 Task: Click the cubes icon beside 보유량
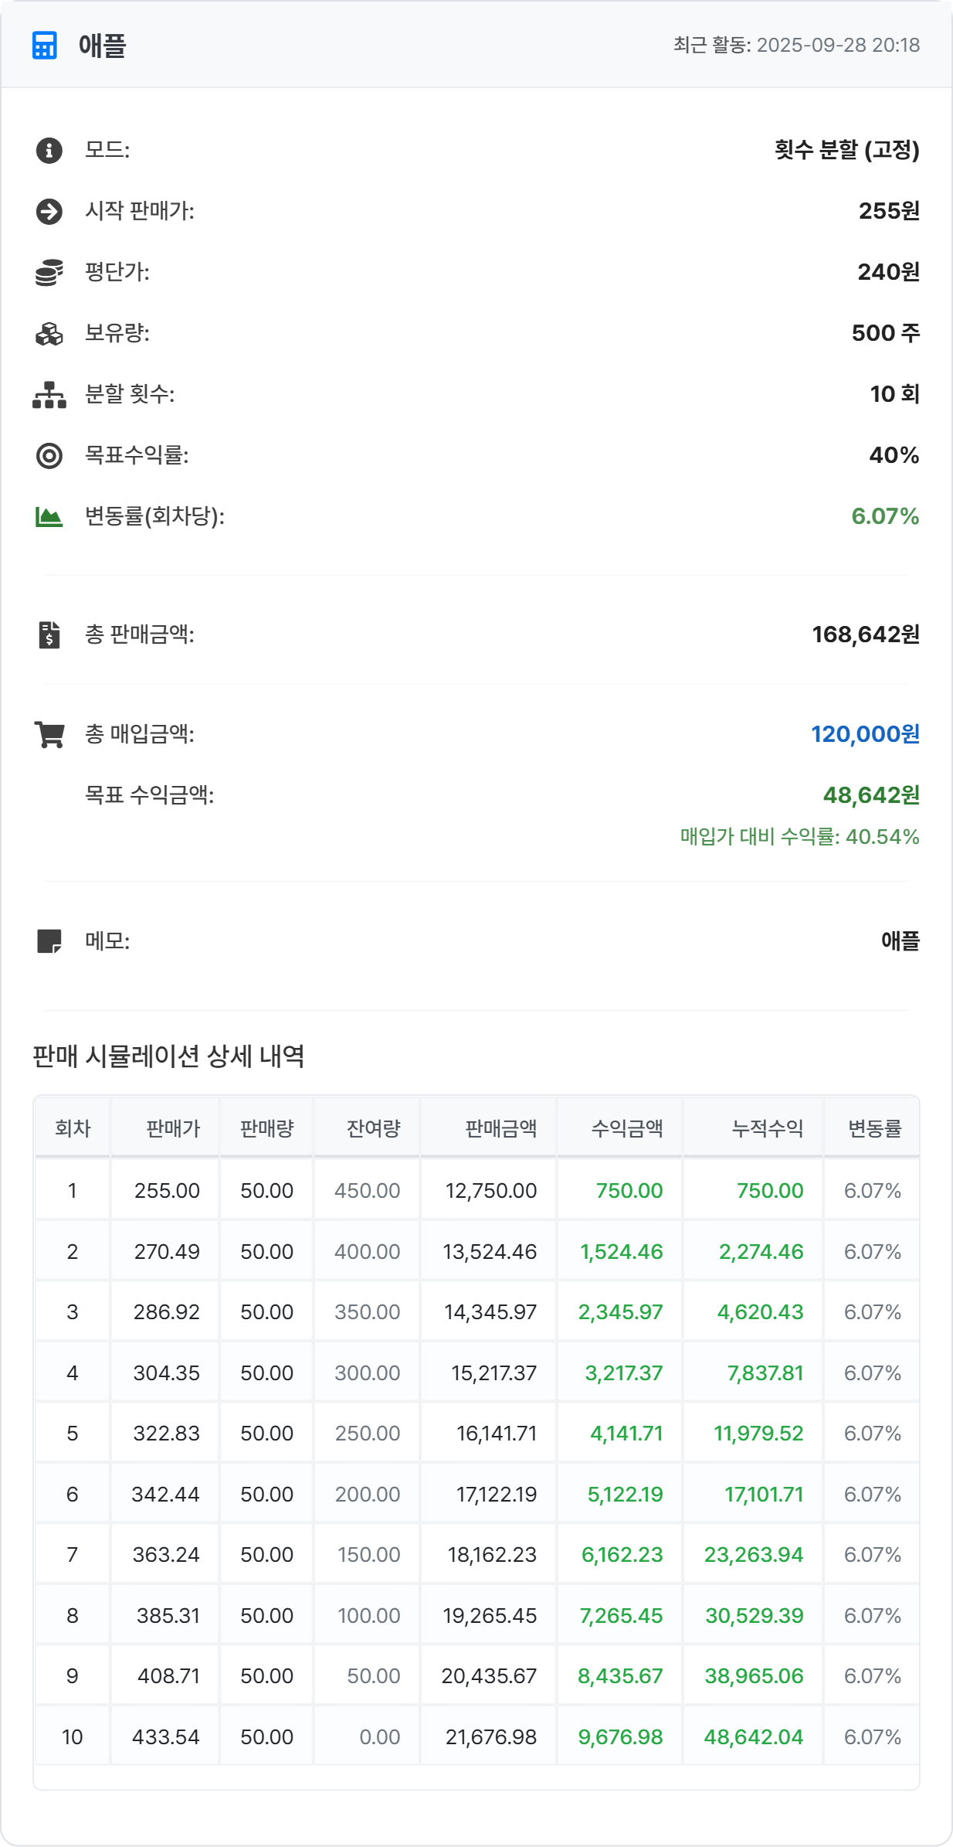coord(49,333)
